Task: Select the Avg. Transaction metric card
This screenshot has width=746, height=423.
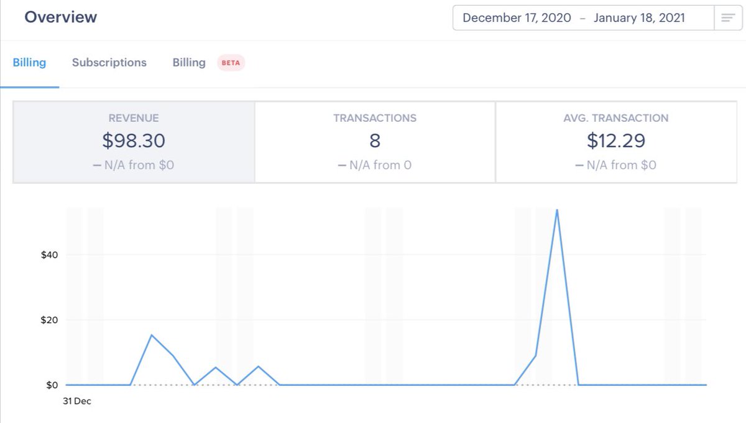Action: [616, 141]
